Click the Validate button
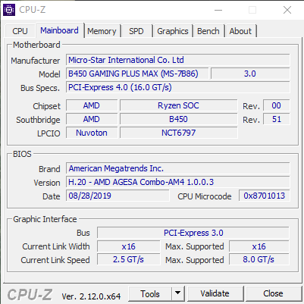Screen dimensions: 304x304 (x=215, y=293)
